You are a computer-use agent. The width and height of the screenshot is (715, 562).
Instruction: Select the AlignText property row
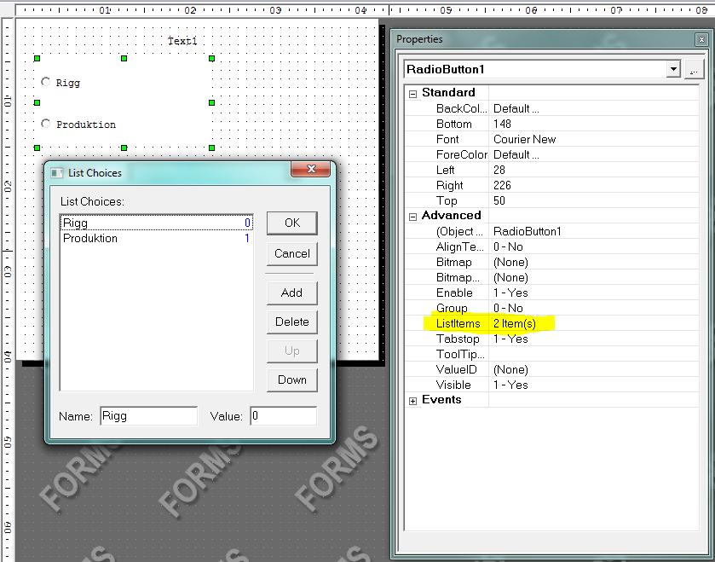pos(551,246)
